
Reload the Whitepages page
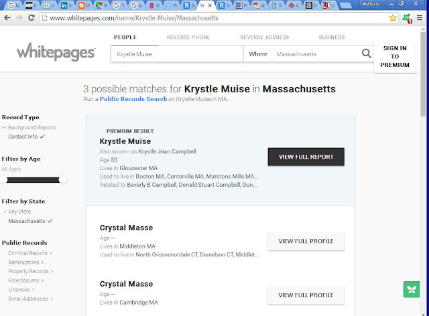click(32, 18)
